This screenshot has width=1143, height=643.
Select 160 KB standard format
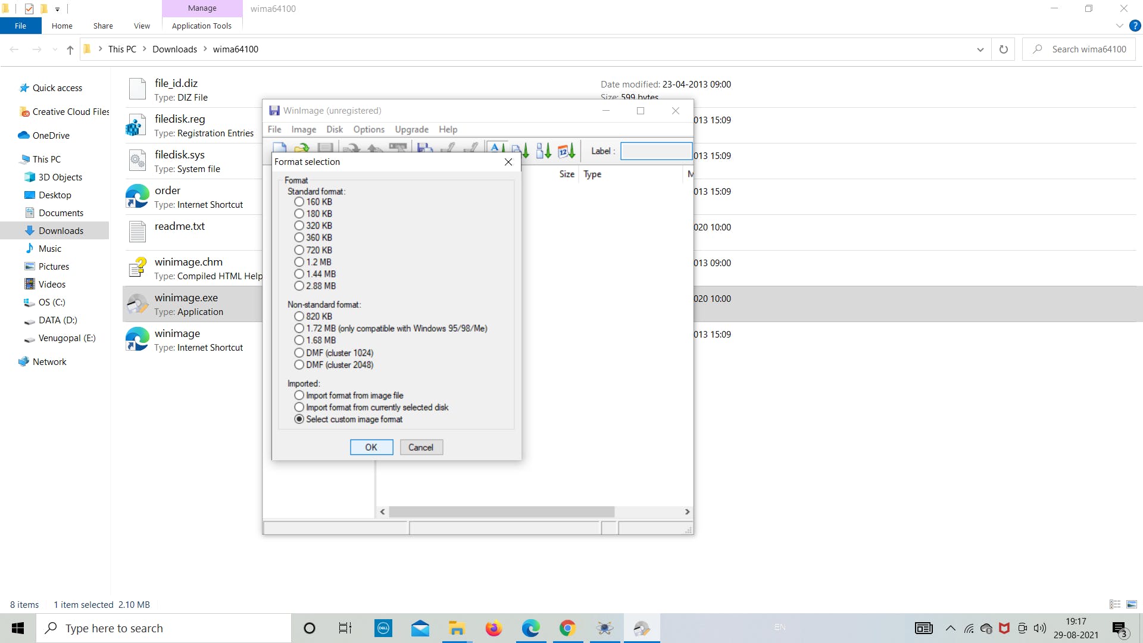click(x=313, y=202)
